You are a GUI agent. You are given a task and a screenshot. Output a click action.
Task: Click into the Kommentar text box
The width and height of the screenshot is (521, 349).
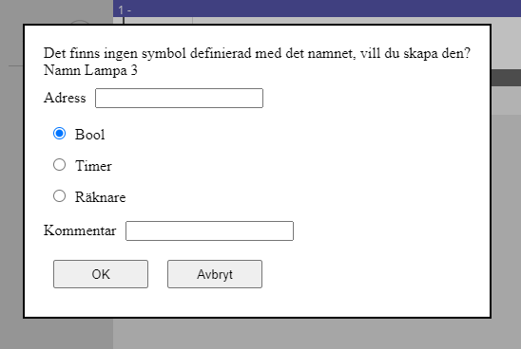[209, 230]
